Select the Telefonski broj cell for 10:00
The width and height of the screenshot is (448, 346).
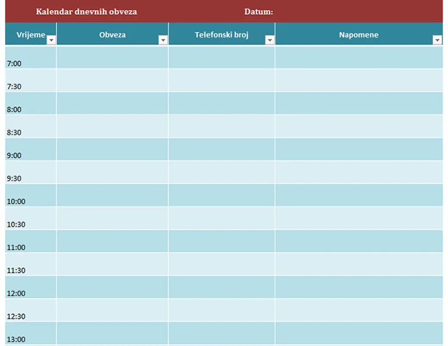(x=221, y=195)
